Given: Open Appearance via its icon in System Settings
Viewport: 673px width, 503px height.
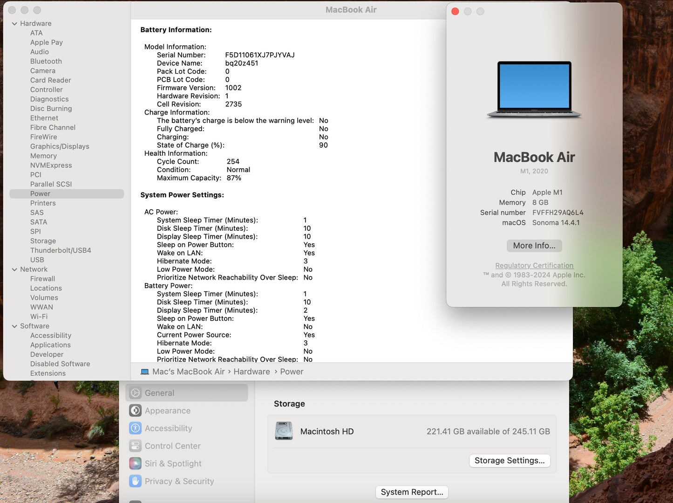Looking at the screenshot, I should pyautogui.click(x=136, y=411).
